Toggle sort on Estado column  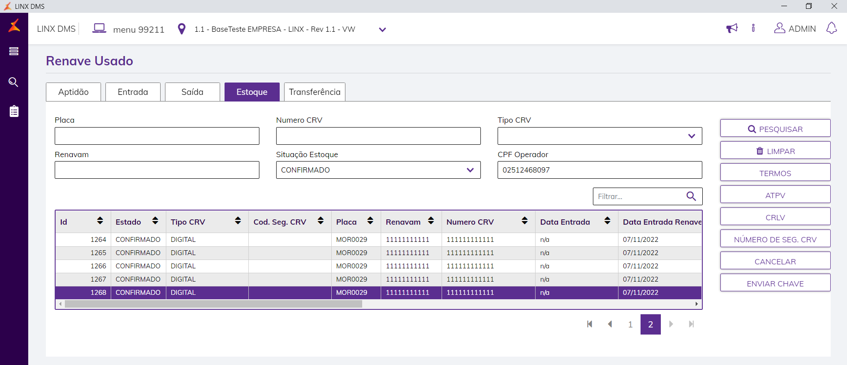click(x=155, y=221)
